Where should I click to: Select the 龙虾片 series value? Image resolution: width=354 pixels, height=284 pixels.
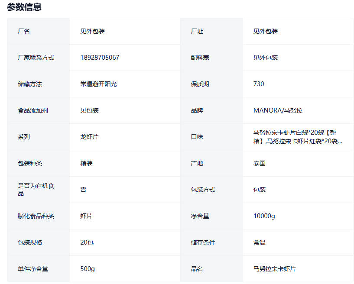point(89,137)
